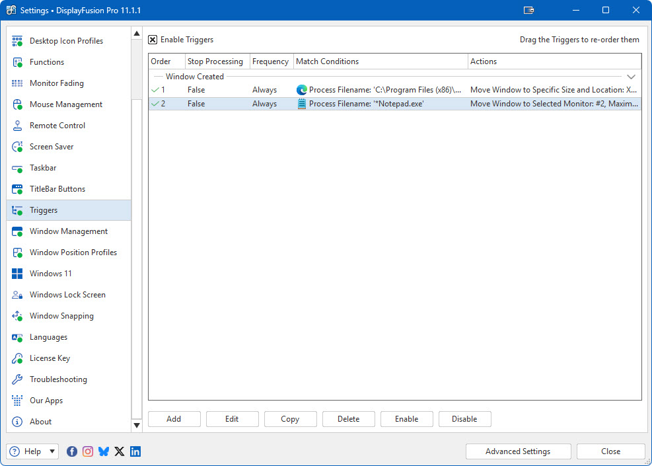Click the X social icon
652x466 pixels.
[120, 451]
